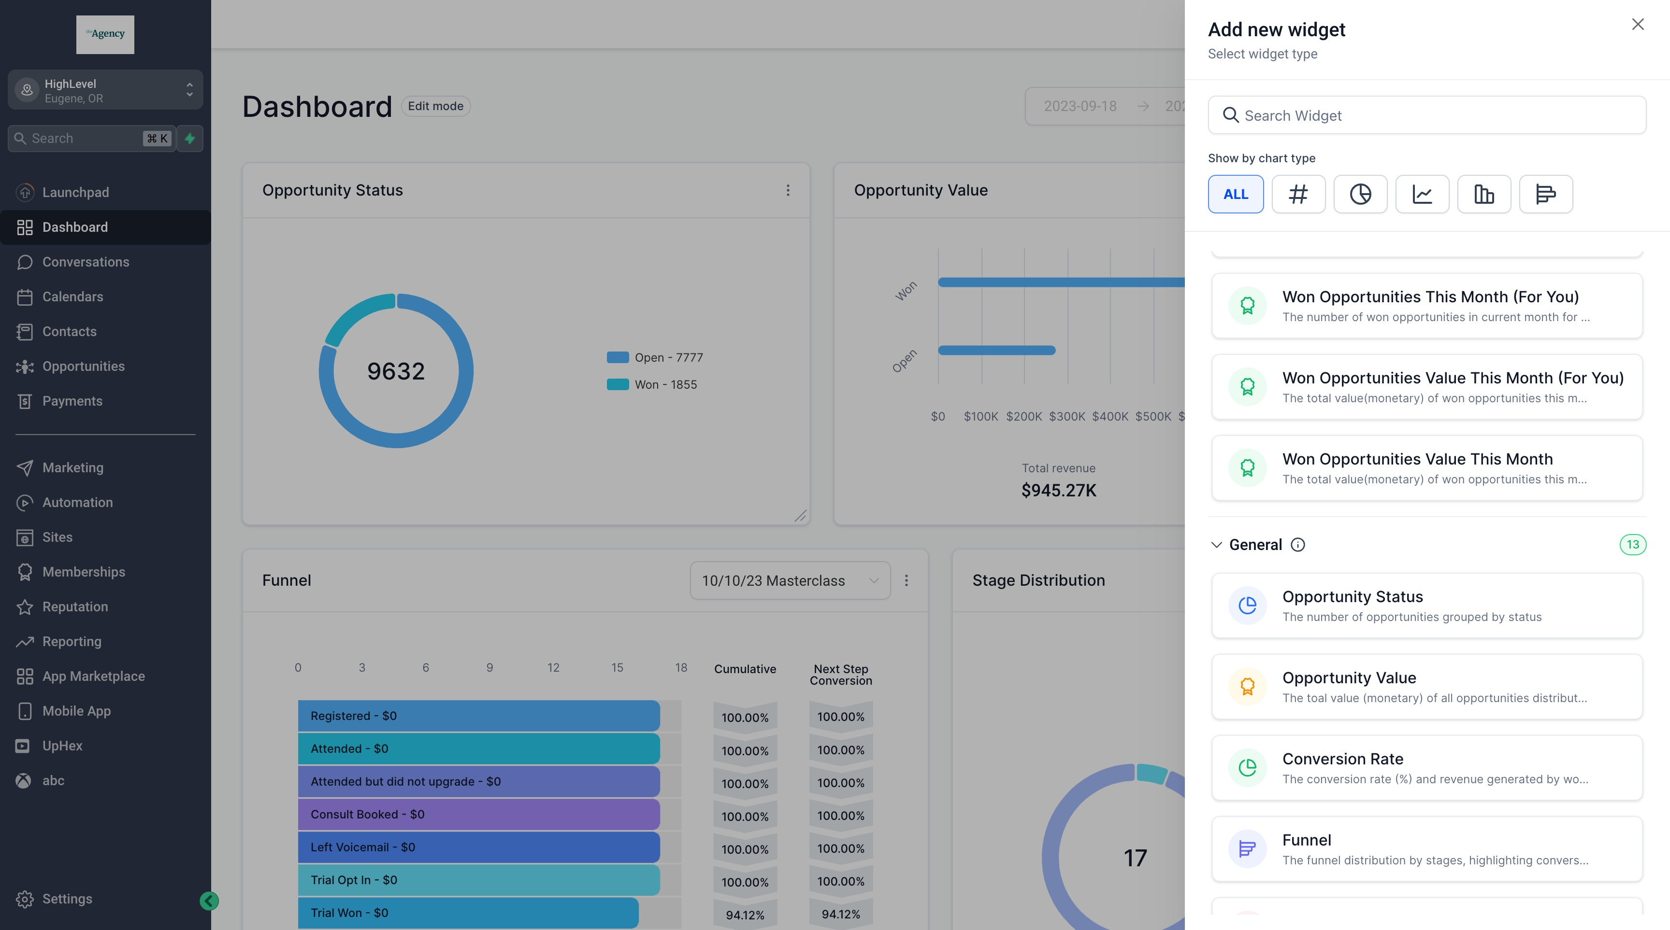This screenshot has height=930, width=1670.
Task: Filter widgets by funnel chart type
Action: (x=1545, y=194)
